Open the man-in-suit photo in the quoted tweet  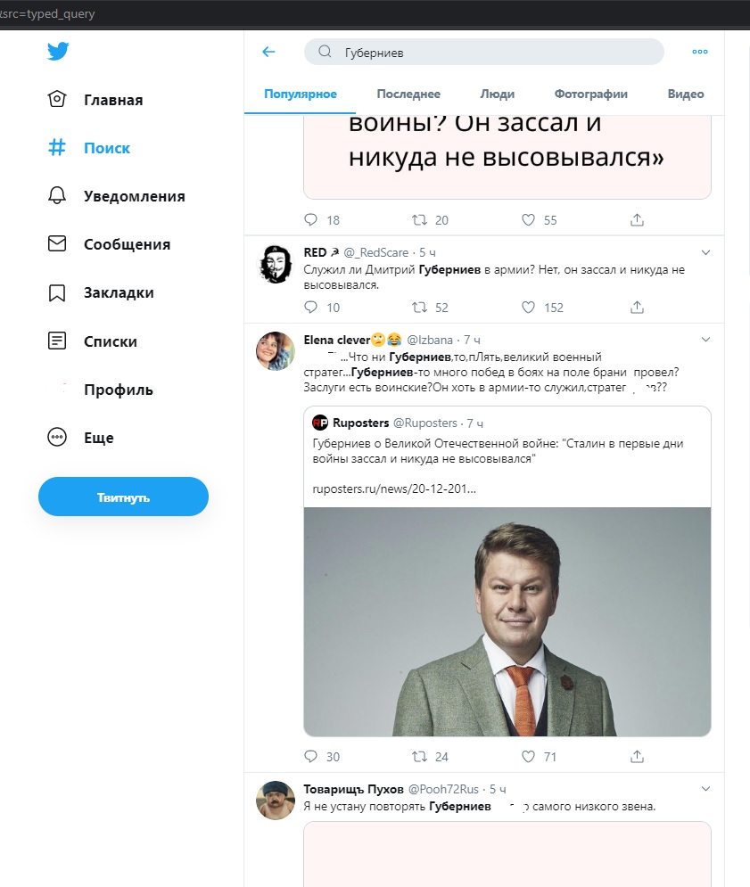pyautogui.click(x=507, y=621)
